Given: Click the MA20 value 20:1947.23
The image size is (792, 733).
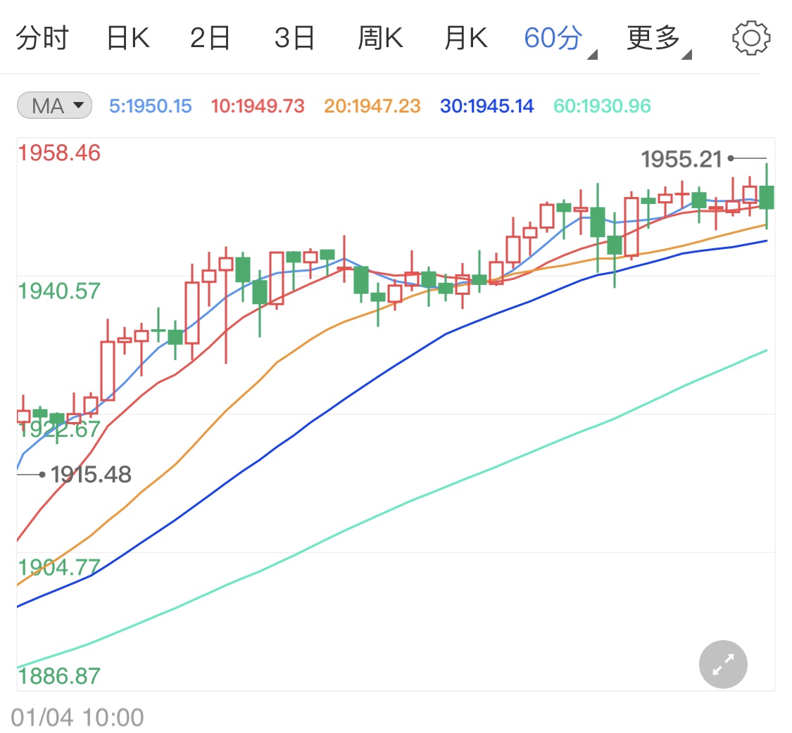Looking at the screenshot, I should coord(372,106).
